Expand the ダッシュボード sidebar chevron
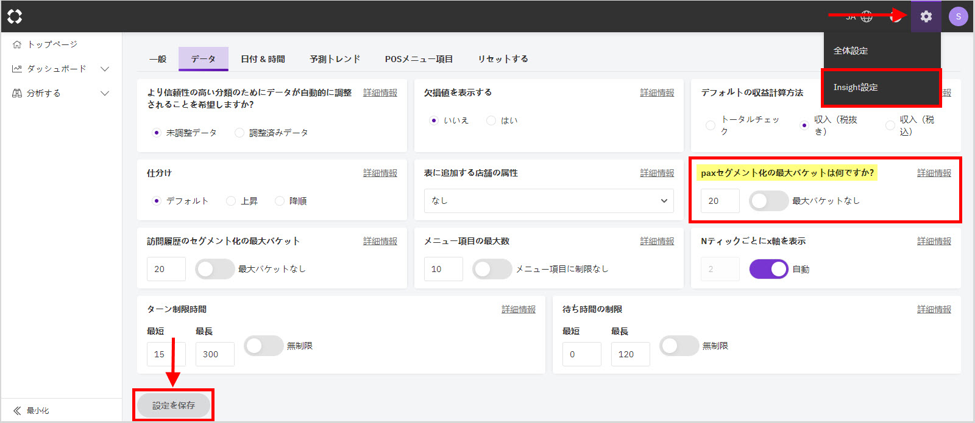This screenshot has height=423, width=975. tap(105, 69)
